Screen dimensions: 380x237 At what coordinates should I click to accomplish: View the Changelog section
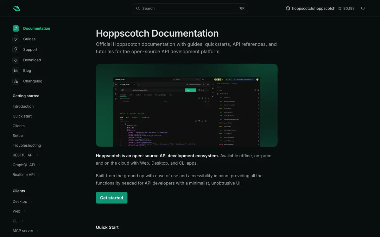pyautogui.click(x=33, y=81)
